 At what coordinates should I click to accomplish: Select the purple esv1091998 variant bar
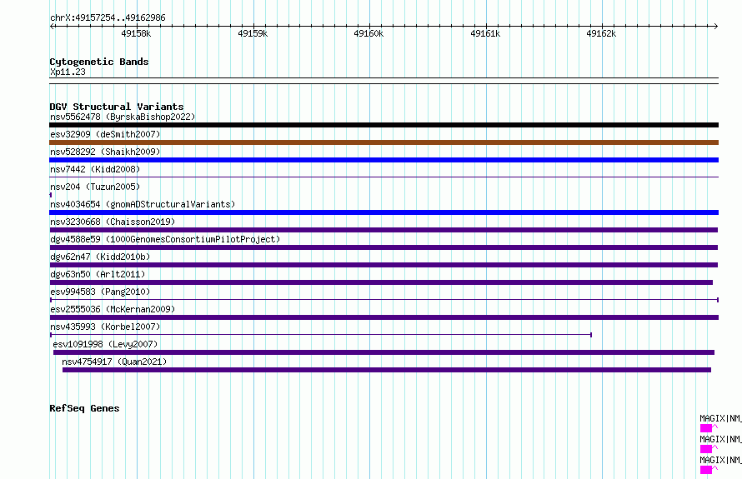tap(384, 352)
